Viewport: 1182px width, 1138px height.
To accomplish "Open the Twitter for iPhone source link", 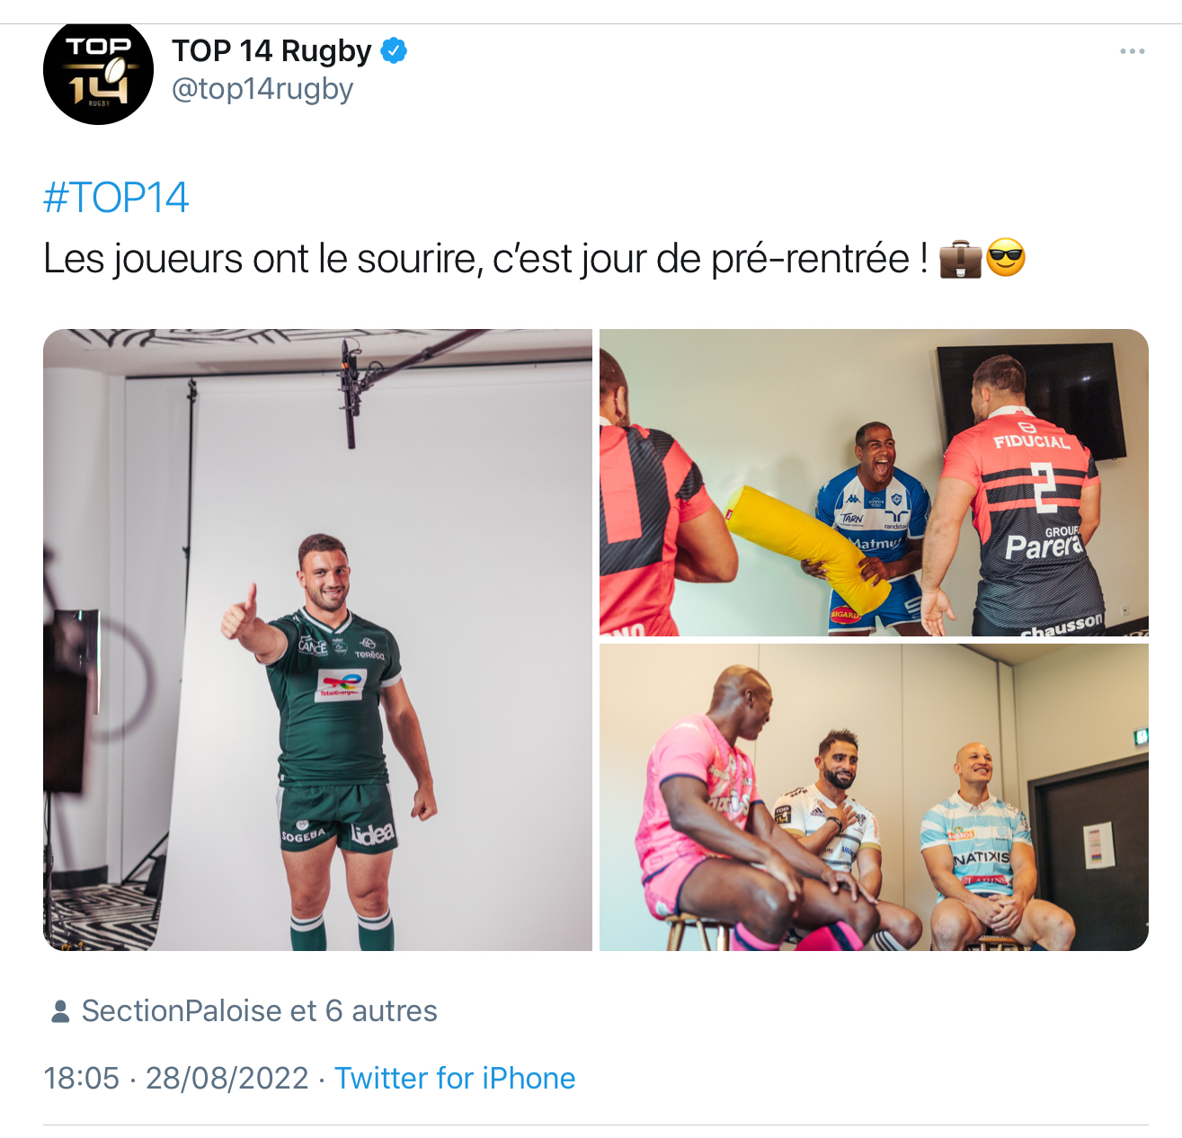I will [455, 1078].
